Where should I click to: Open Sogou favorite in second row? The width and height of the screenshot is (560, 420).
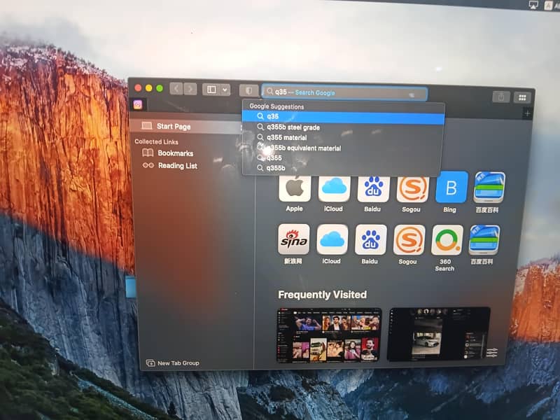(x=409, y=240)
